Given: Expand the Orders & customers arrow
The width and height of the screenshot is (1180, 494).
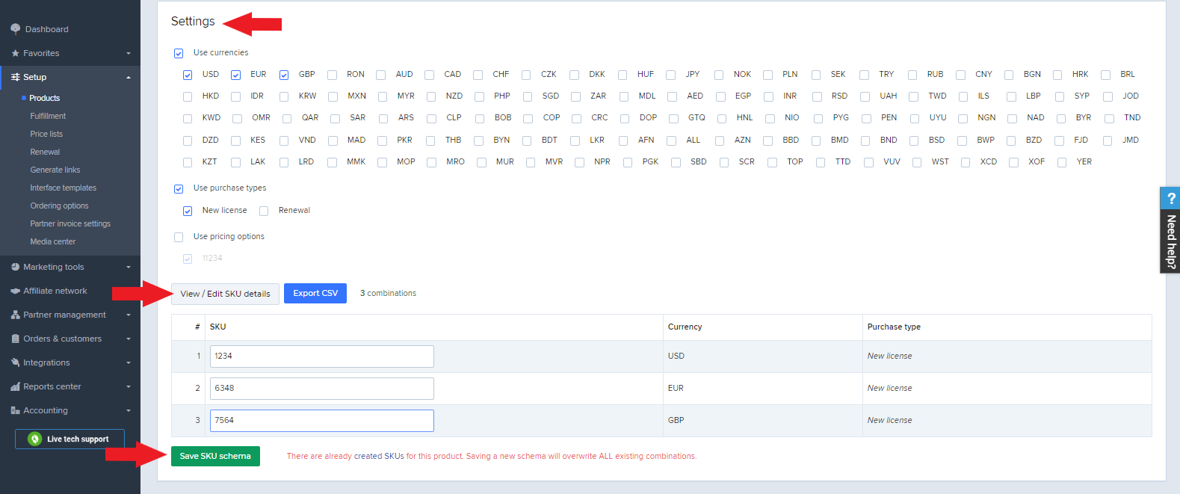Looking at the screenshot, I should click(129, 339).
